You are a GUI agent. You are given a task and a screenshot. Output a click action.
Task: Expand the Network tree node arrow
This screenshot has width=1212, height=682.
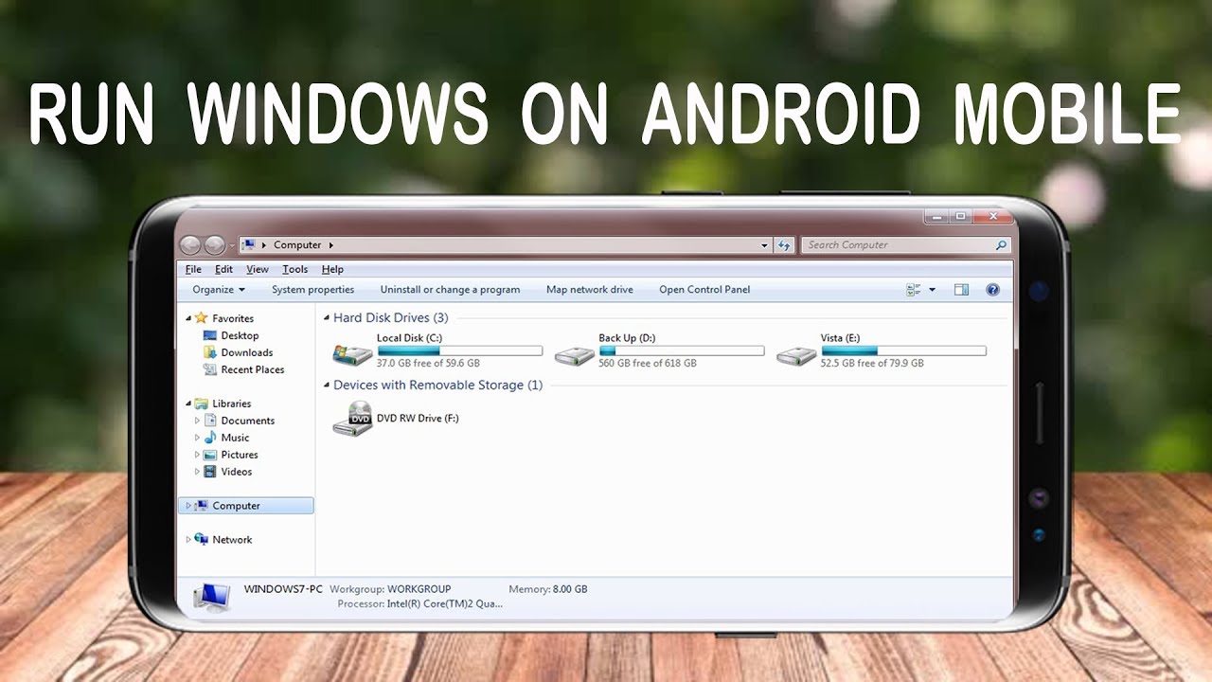[187, 540]
